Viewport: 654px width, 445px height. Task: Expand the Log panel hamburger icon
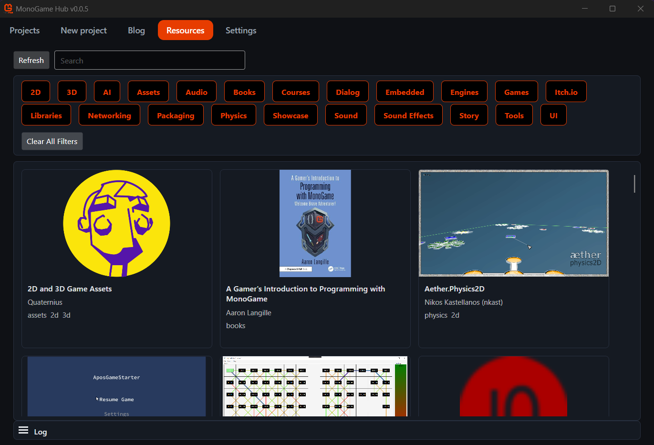(x=23, y=431)
